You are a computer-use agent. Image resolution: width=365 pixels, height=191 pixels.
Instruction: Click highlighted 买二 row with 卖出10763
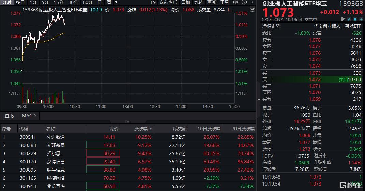click(x=312, y=80)
